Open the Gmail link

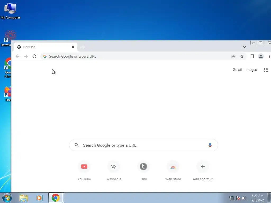click(237, 70)
